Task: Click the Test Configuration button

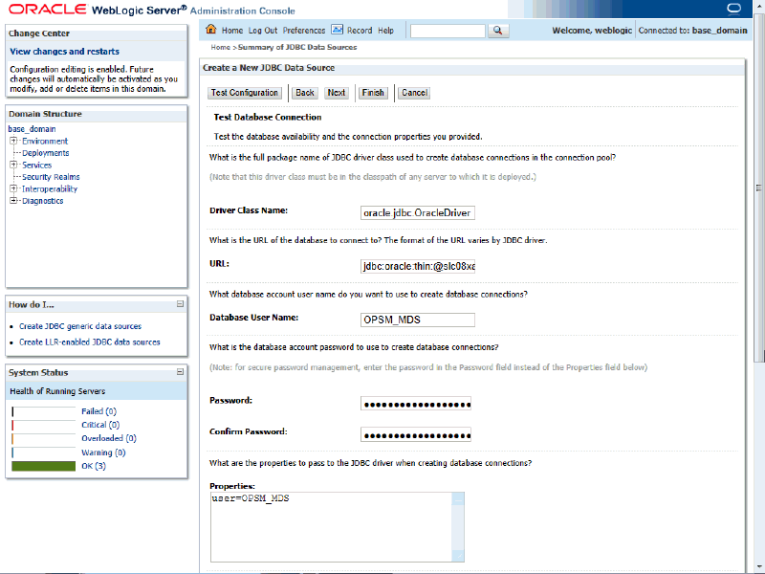Action: (245, 93)
